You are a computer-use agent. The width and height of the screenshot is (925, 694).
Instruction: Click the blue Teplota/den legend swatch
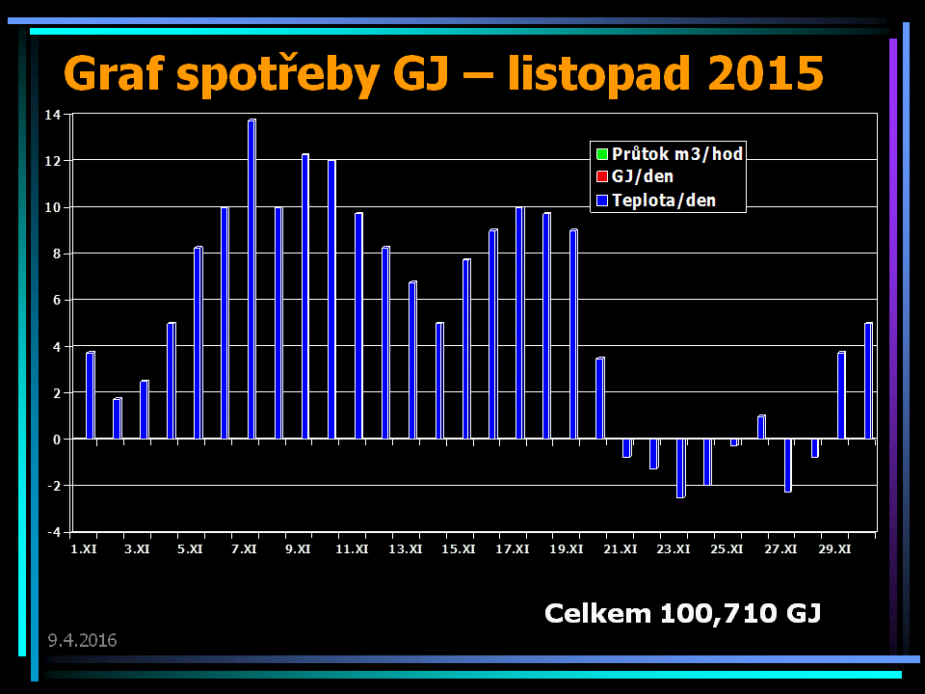(602, 201)
